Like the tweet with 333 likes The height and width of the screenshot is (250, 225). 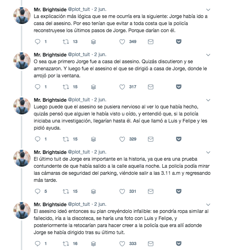tap(122, 244)
